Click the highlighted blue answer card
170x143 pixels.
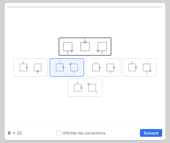[x=67, y=68]
